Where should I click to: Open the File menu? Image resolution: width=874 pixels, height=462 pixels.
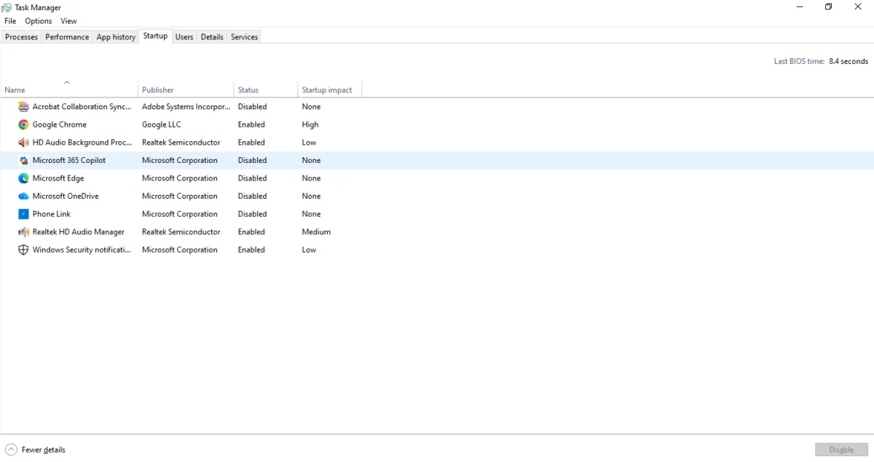(10, 21)
